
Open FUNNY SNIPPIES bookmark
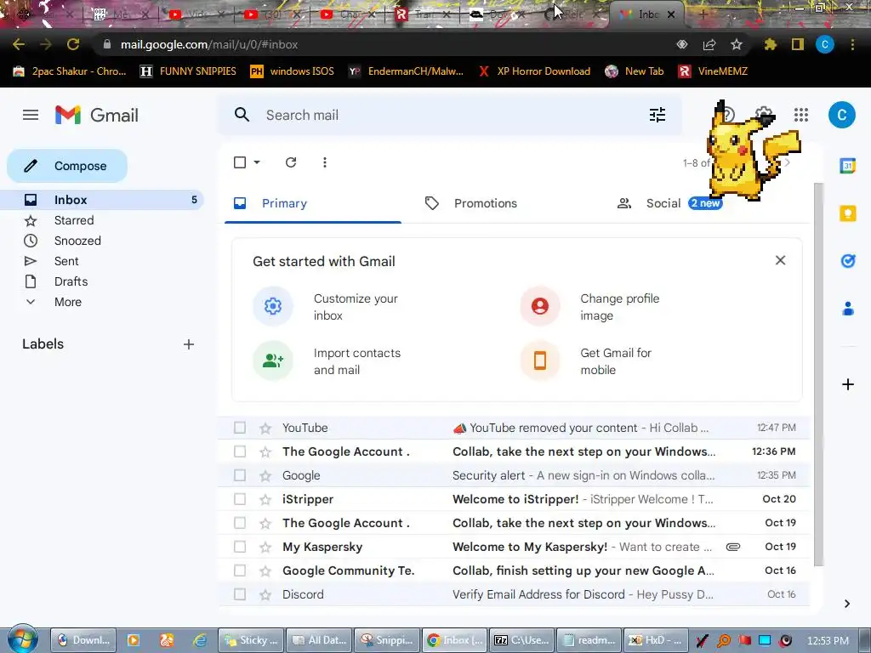pyautogui.click(x=188, y=71)
